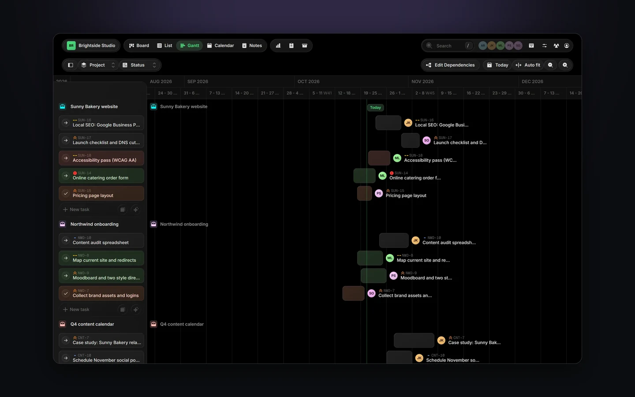This screenshot has height=397, width=635.
Task: Click the Brightside Studio workspace logo
Action: pyautogui.click(x=71, y=45)
